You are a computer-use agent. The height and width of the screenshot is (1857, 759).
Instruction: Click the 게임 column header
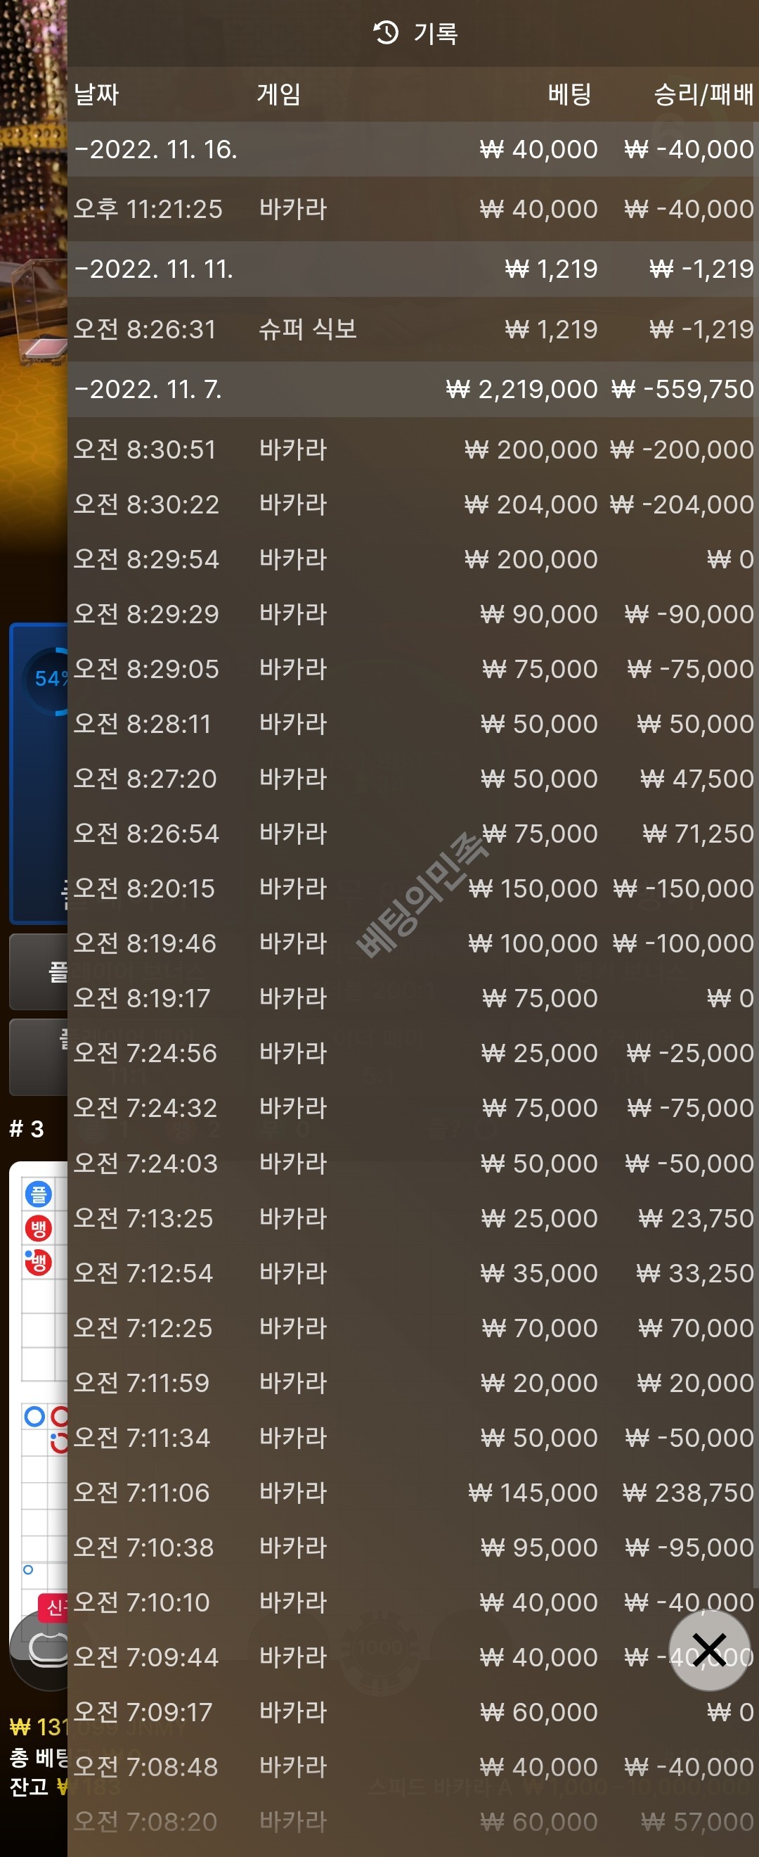(279, 94)
